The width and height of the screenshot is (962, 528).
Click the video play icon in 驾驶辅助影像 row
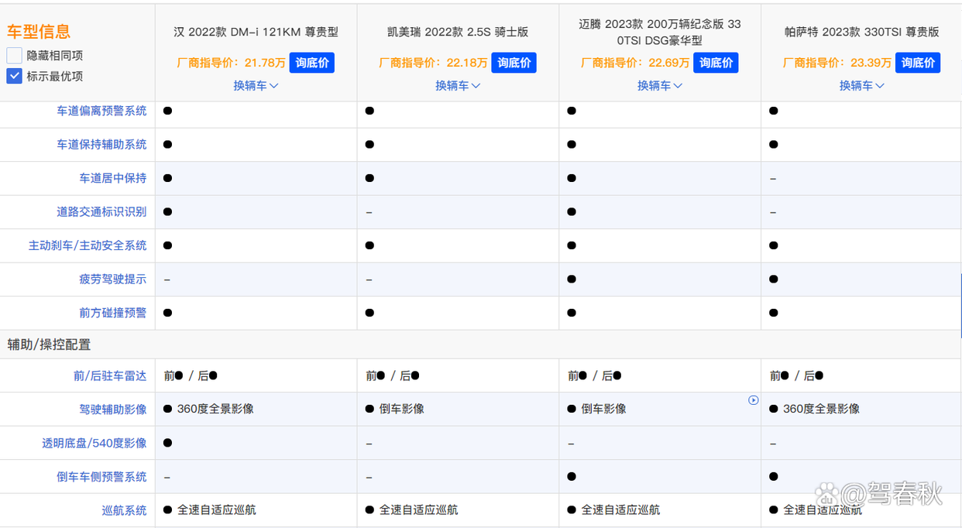pos(753,400)
